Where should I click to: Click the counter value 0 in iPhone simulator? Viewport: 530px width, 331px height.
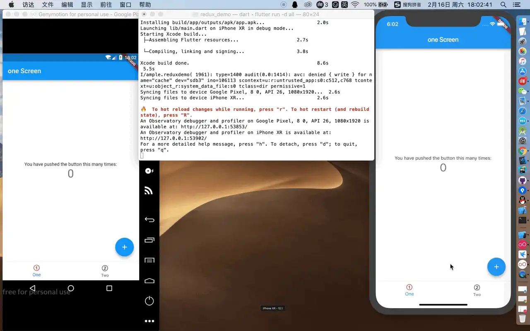point(443,168)
